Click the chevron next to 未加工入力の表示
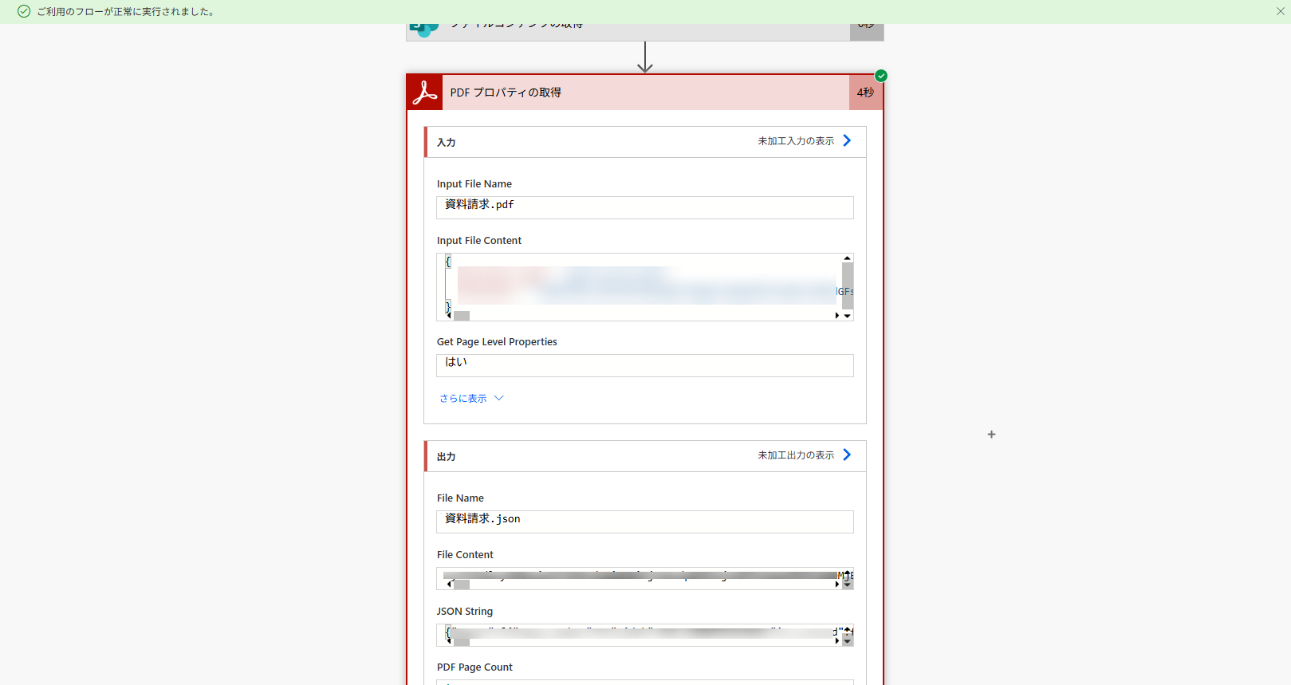 [847, 141]
